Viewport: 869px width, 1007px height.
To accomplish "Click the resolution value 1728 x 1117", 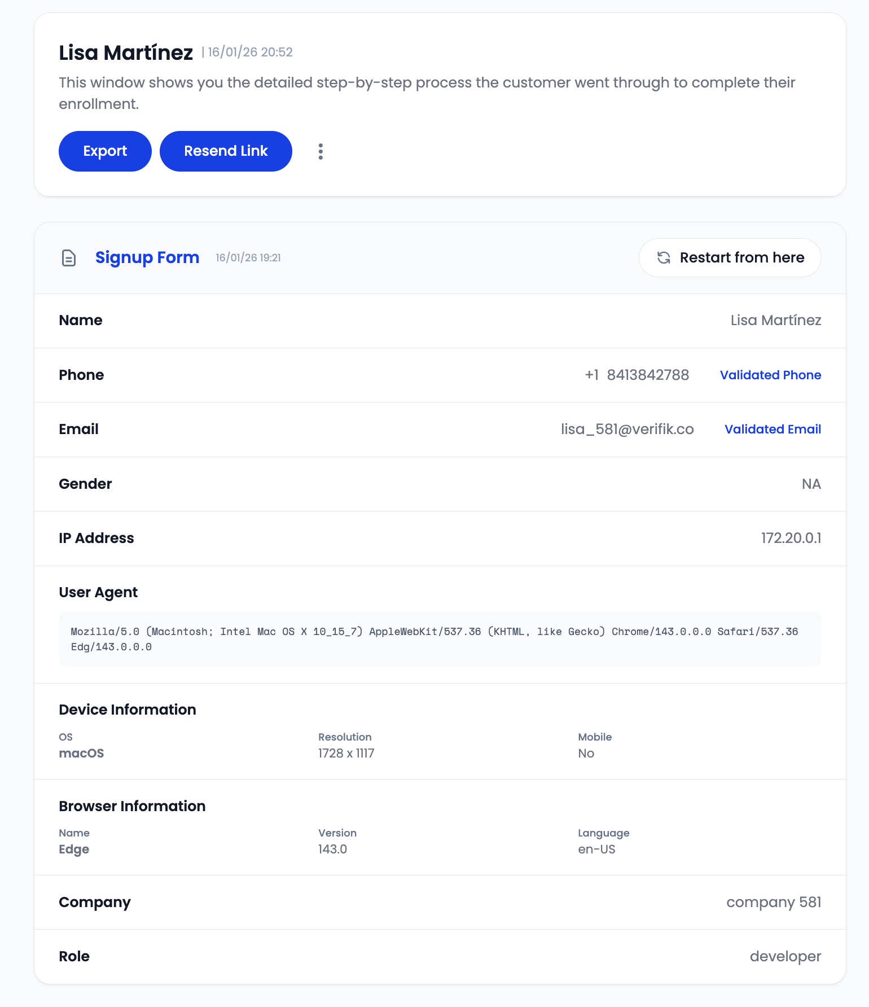I will click(346, 754).
